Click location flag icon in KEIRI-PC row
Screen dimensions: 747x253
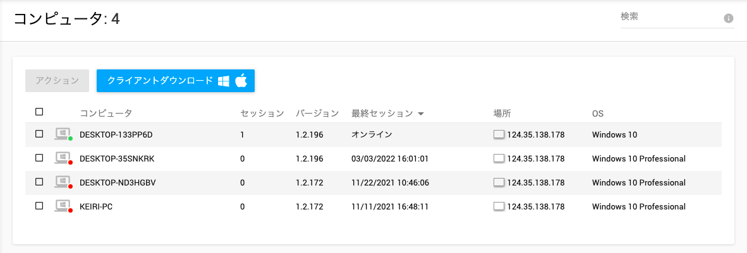pyautogui.click(x=499, y=206)
